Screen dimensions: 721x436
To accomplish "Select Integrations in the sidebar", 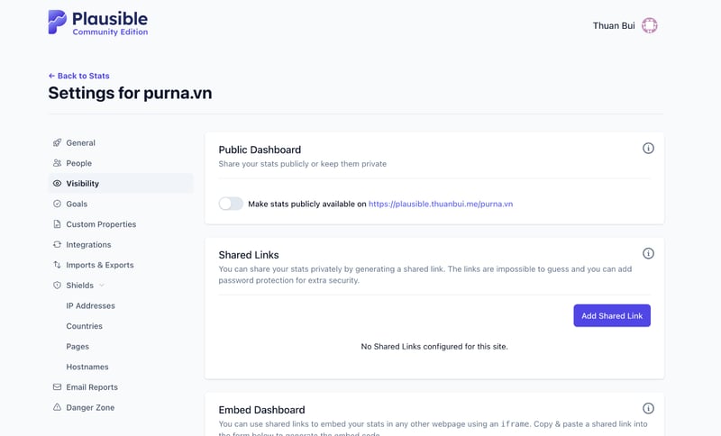I will pos(88,244).
